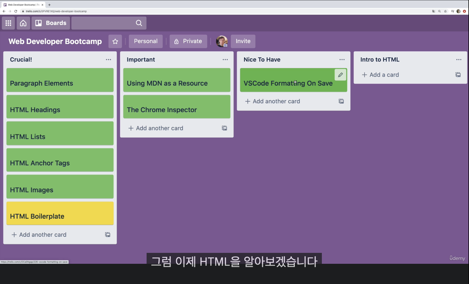Open The Chrome Inspector card

point(177,107)
